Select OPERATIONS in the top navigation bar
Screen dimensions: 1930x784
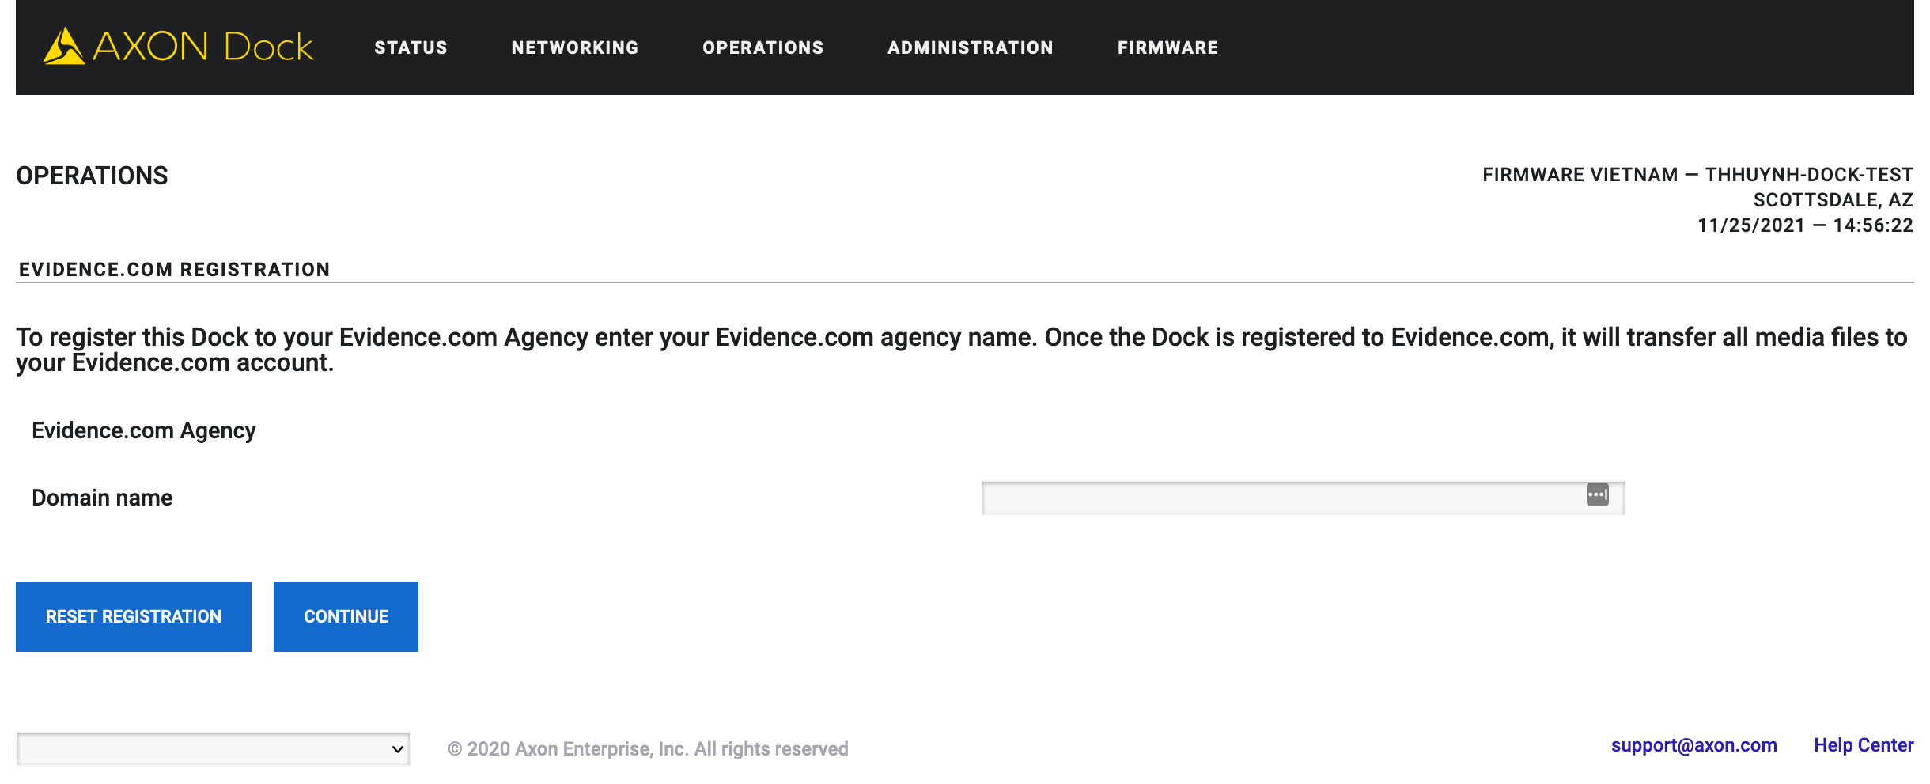[763, 47]
